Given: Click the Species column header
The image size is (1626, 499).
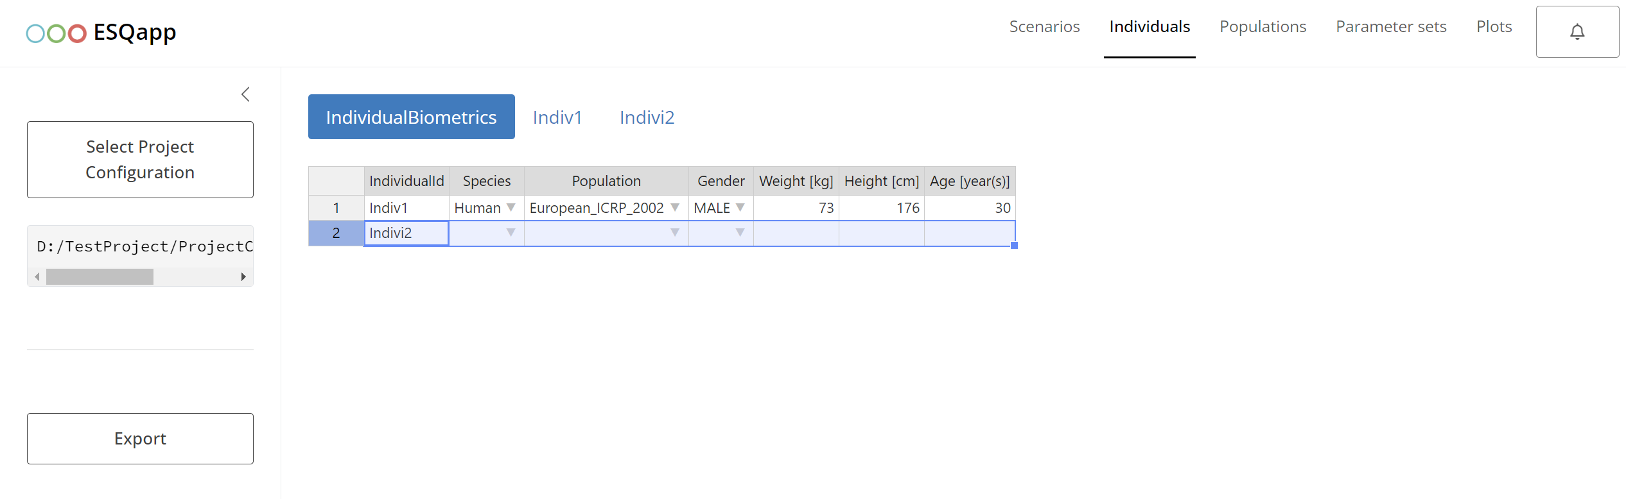Looking at the screenshot, I should pyautogui.click(x=487, y=181).
